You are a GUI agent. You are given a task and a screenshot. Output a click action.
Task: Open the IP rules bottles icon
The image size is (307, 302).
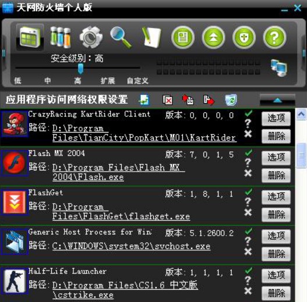point(61,38)
